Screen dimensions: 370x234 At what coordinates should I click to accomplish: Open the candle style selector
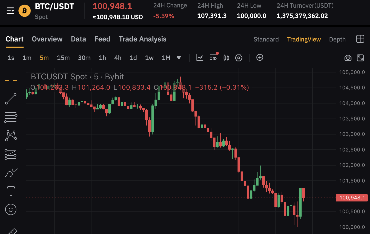point(226,58)
